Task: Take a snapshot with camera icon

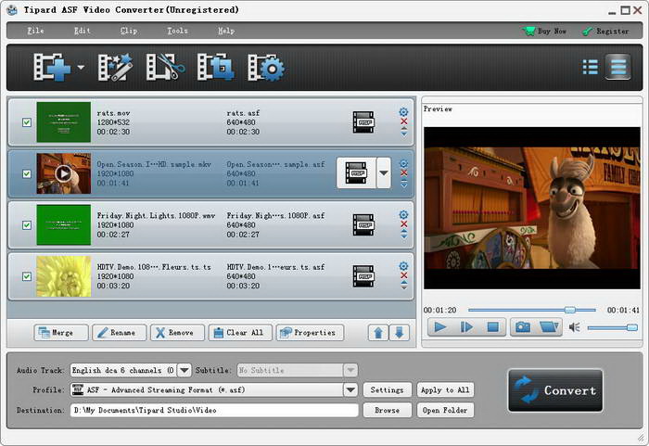Action: pos(523,326)
